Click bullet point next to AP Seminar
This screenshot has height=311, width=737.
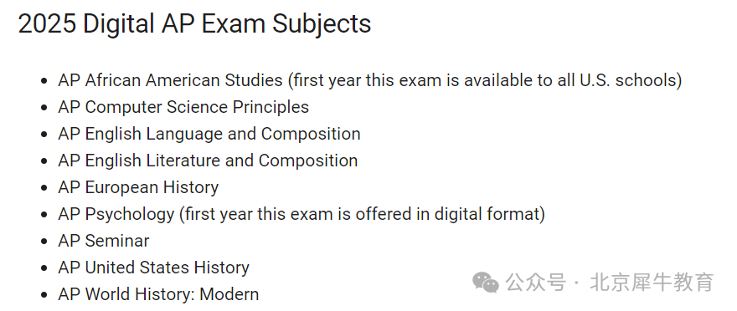pyautogui.click(x=44, y=242)
